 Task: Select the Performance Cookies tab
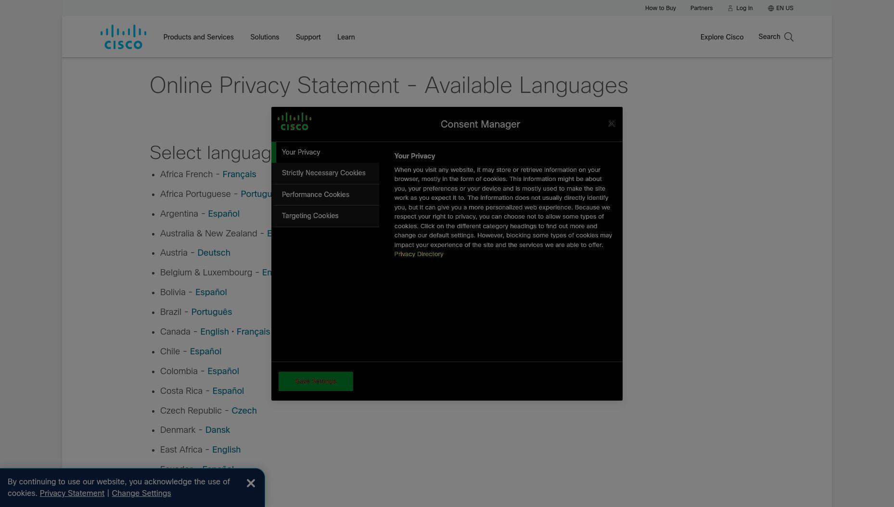(x=325, y=195)
